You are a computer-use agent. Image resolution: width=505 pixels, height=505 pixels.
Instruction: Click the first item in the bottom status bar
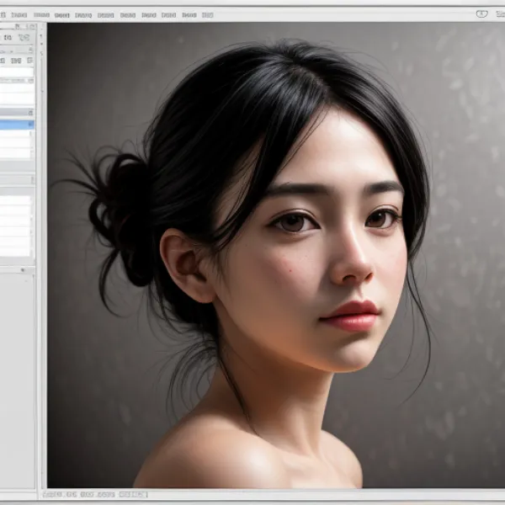point(54,494)
